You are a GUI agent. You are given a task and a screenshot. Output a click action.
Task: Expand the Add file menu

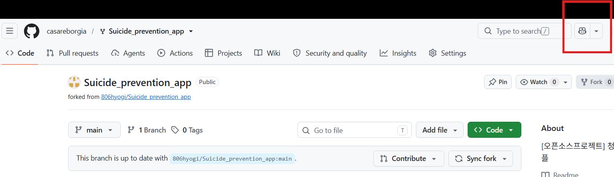pyautogui.click(x=440, y=130)
